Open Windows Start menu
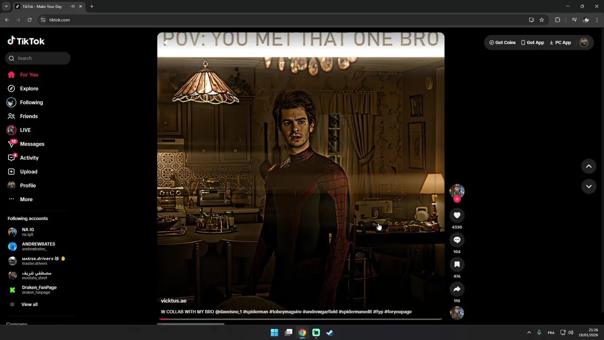The width and height of the screenshot is (604, 340). point(274,332)
